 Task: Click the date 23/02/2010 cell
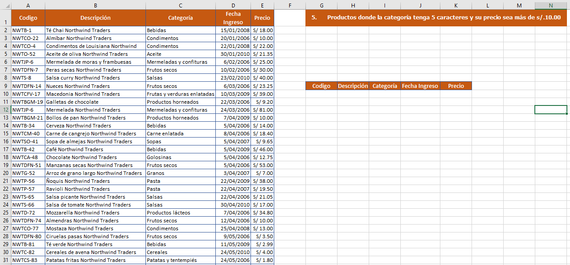click(233, 78)
